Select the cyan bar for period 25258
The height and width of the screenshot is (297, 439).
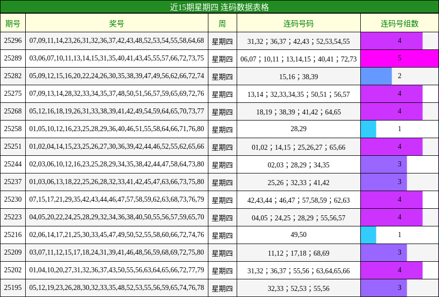[368, 129]
